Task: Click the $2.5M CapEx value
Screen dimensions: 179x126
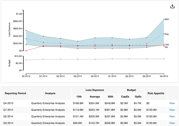Action: click(x=124, y=103)
